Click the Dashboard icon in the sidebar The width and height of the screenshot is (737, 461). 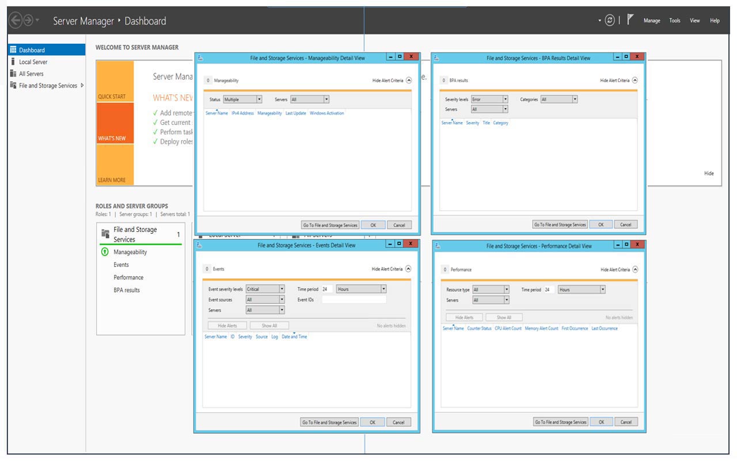coord(13,50)
